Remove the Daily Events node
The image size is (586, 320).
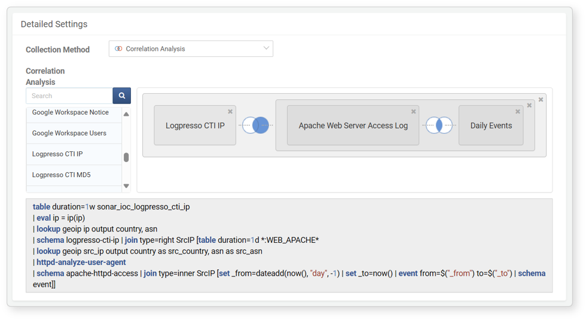[x=518, y=111]
